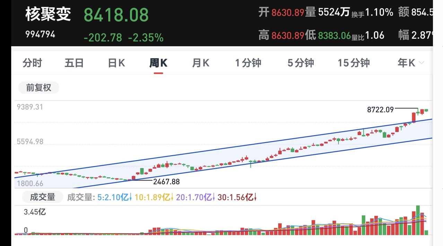The width and height of the screenshot is (443, 246).
Task: Click the y-axis value 1800.66
Action: (30, 184)
